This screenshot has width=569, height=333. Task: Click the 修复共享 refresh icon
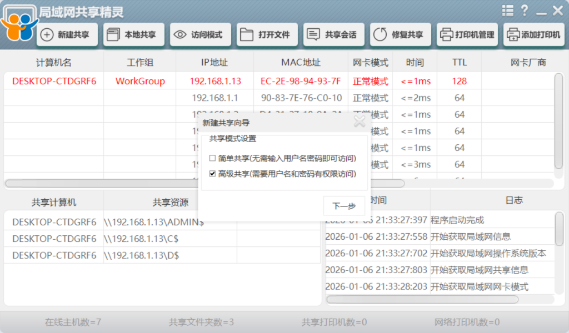[x=380, y=35]
